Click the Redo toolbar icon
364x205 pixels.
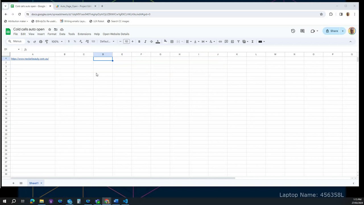click(x=35, y=42)
